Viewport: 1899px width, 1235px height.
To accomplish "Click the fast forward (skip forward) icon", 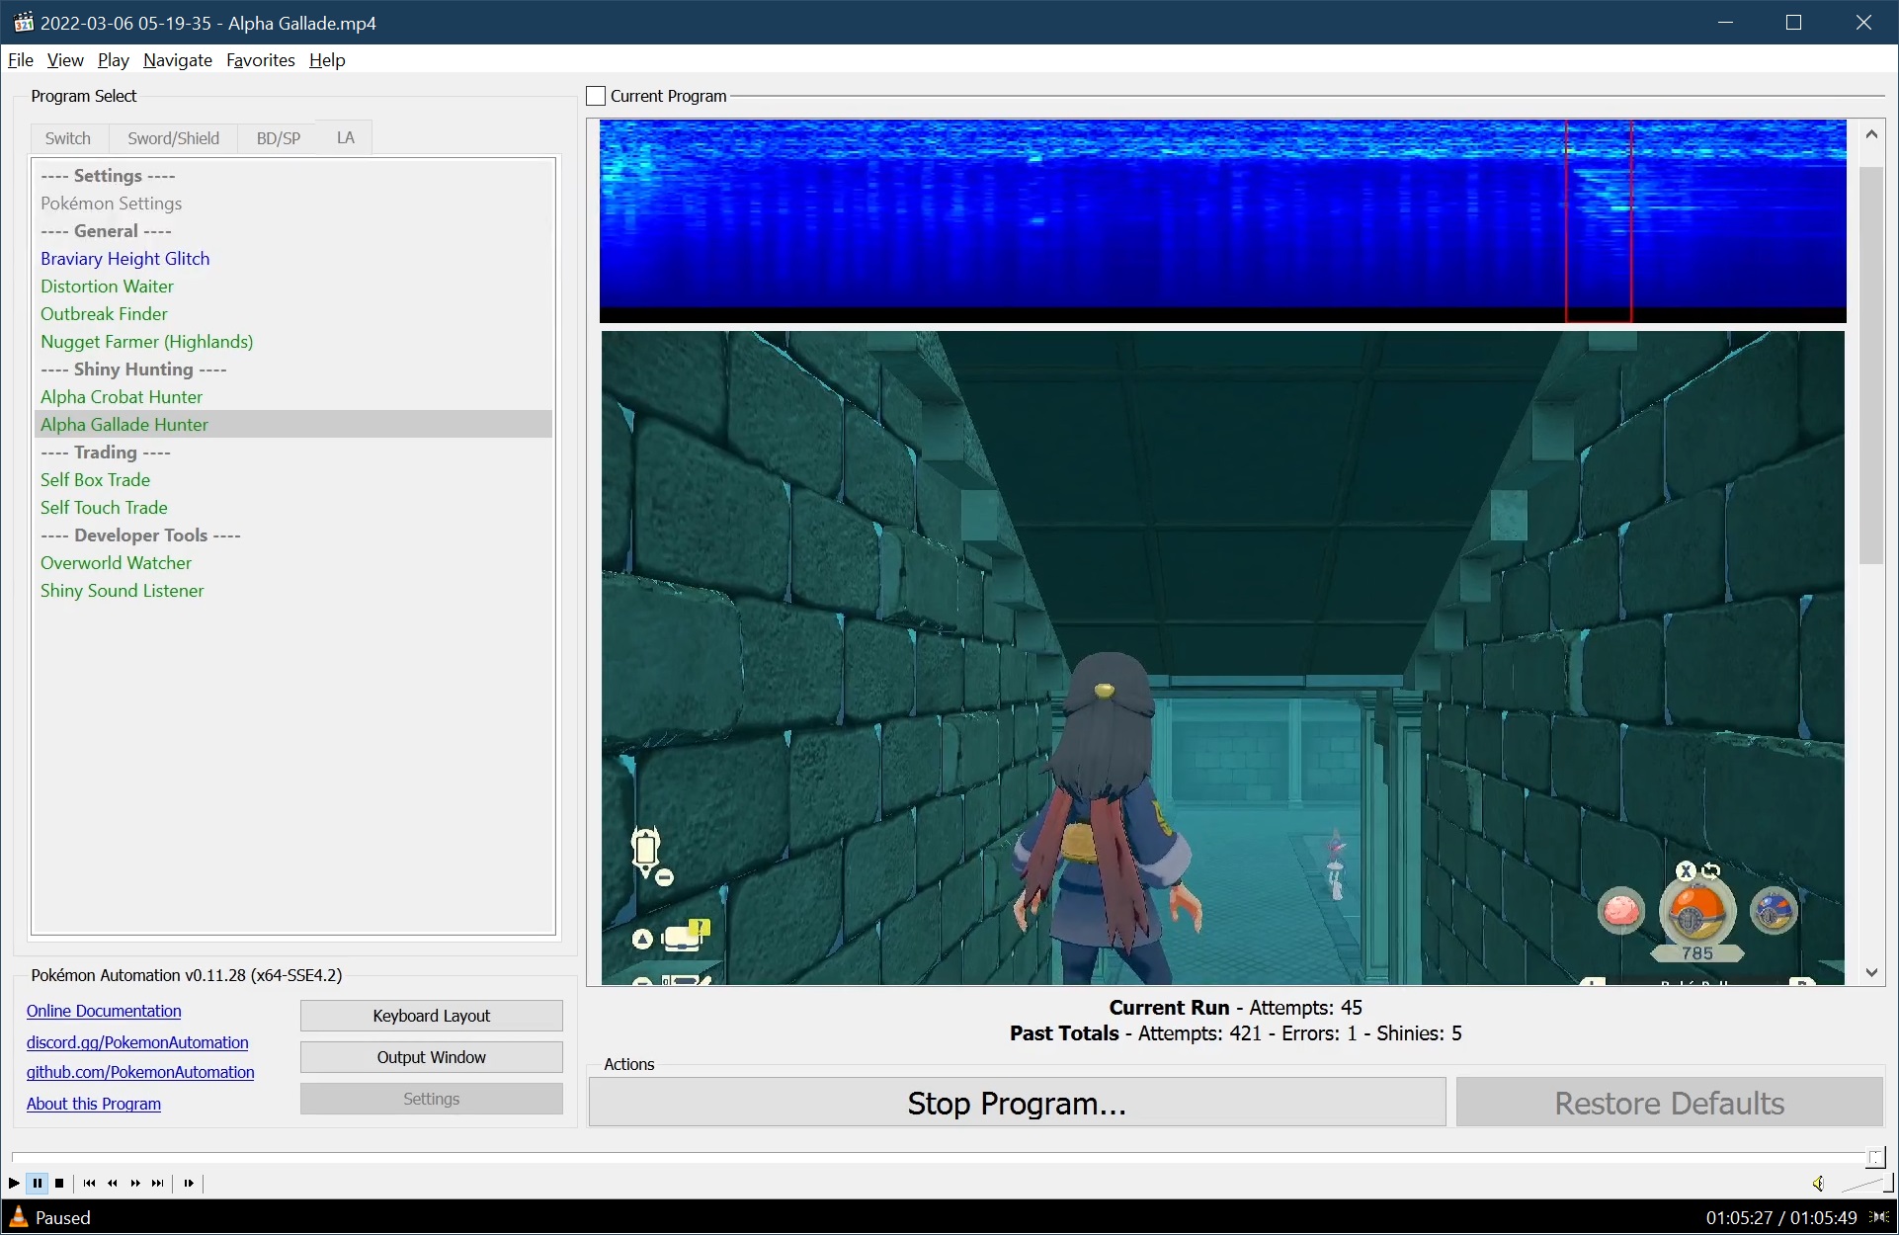I will 135,1183.
